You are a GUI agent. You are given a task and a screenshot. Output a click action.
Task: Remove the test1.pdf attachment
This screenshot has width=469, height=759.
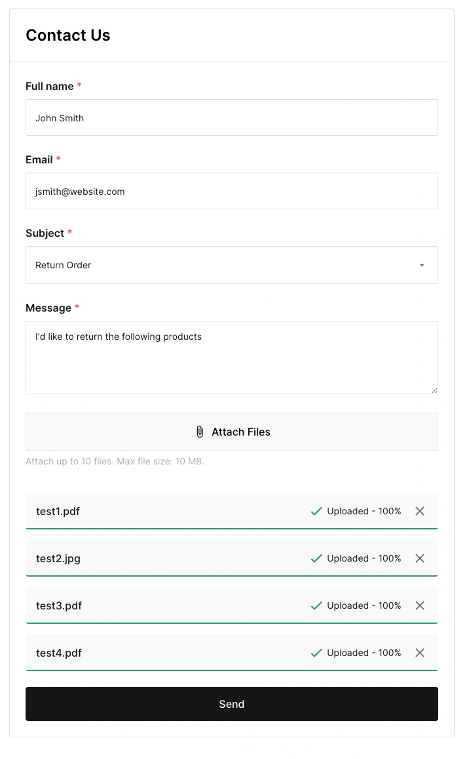pos(420,511)
